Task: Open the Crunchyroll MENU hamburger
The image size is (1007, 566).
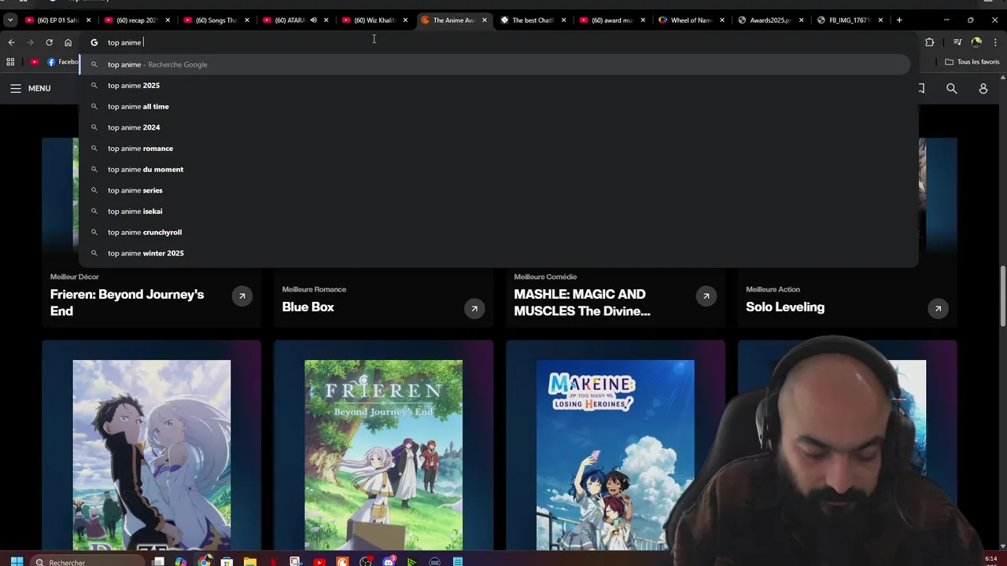Action: point(30,89)
